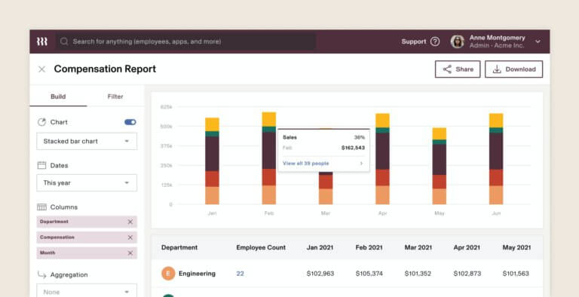Click Engineering employee count 22 link

(x=240, y=274)
